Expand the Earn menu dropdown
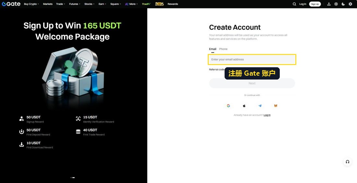Image resolution: width=357 pixels, height=183 pixels. click(103, 4)
